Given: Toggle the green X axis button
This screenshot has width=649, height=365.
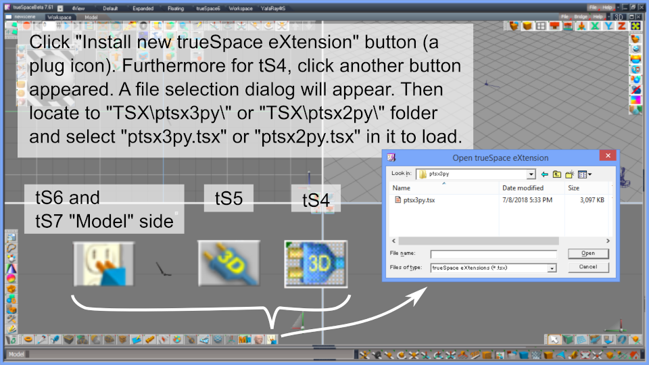Looking at the screenshot, I should [x=595, y=26].
